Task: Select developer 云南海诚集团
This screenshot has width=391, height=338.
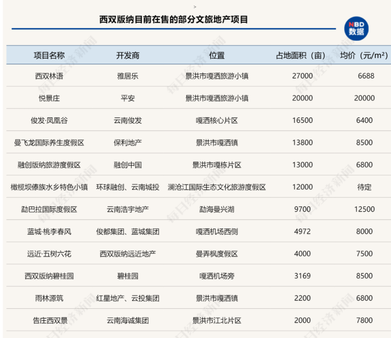Action: point(128,320)
